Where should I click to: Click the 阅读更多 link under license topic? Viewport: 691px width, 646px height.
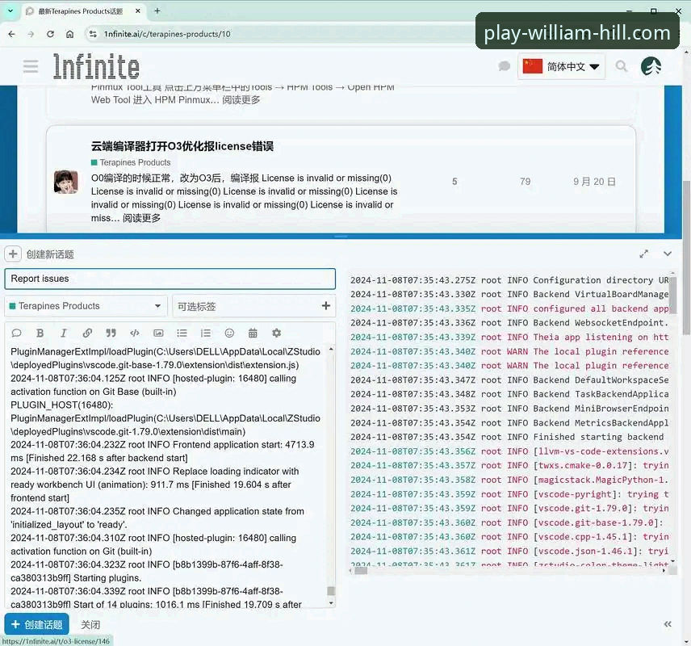141,218
